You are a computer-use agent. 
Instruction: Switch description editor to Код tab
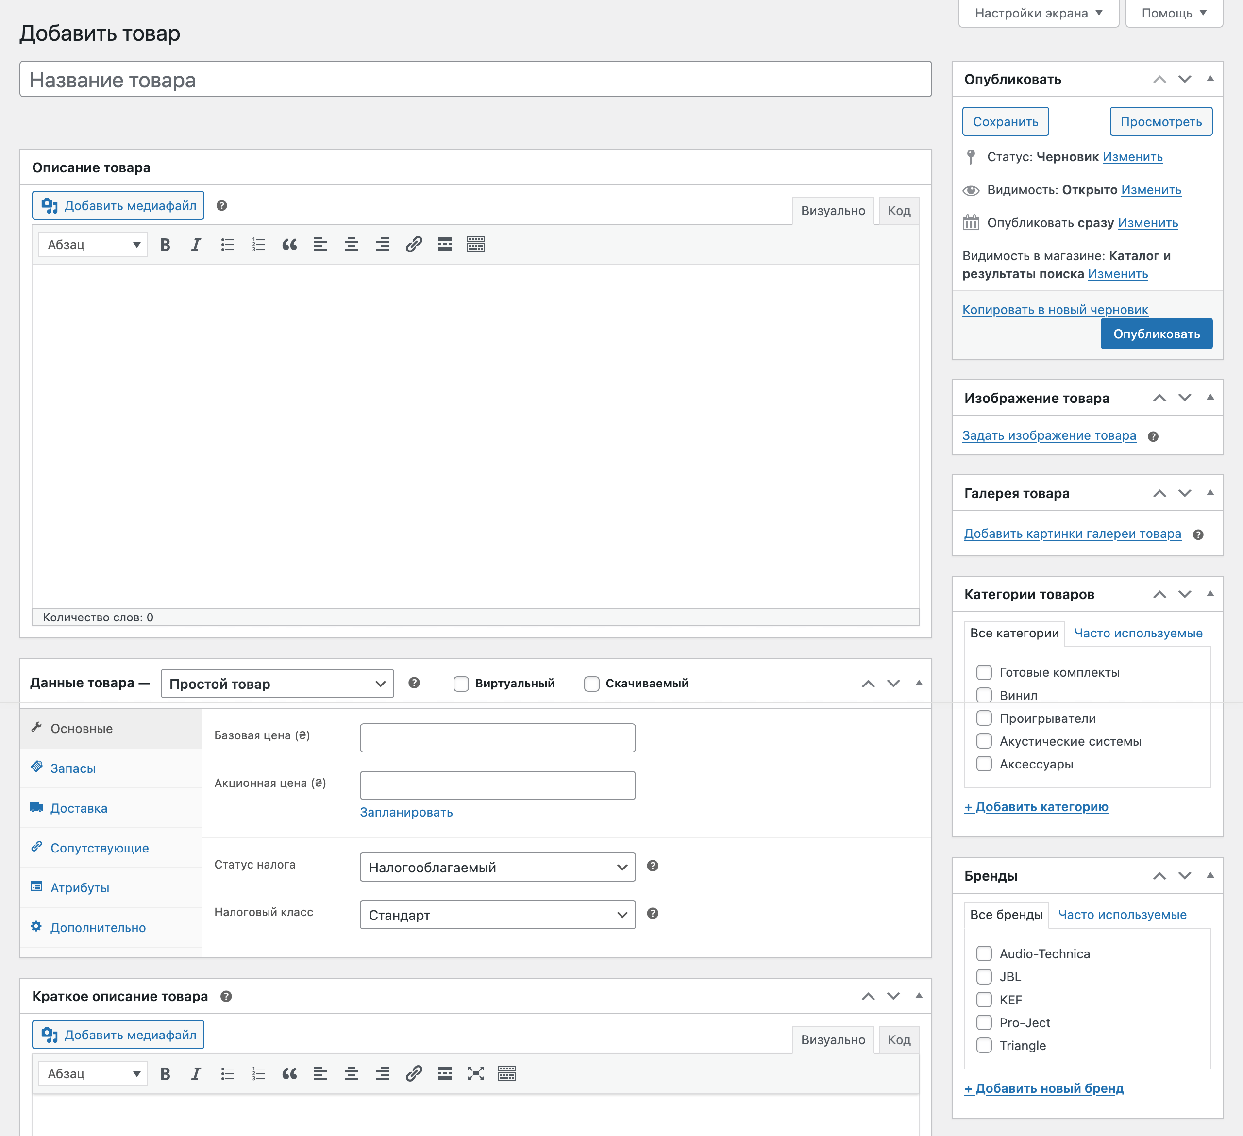tap(899, 211)
